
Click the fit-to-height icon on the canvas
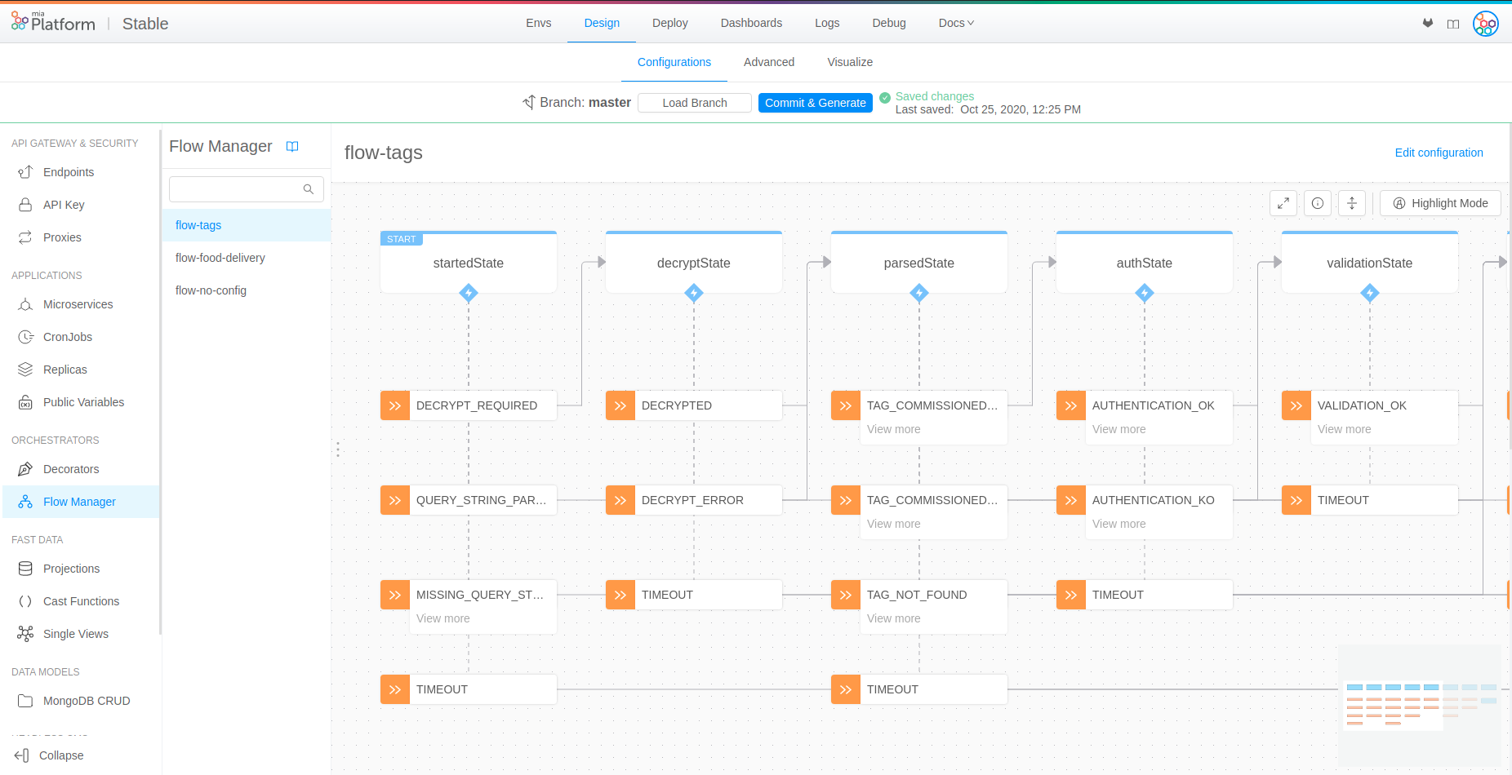point(1351,203)
